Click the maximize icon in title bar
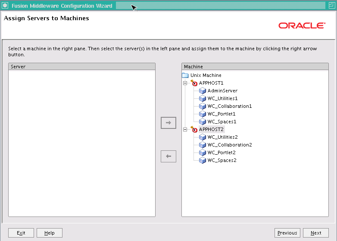Screen dimensions: 337x241 tap(332, 5)
